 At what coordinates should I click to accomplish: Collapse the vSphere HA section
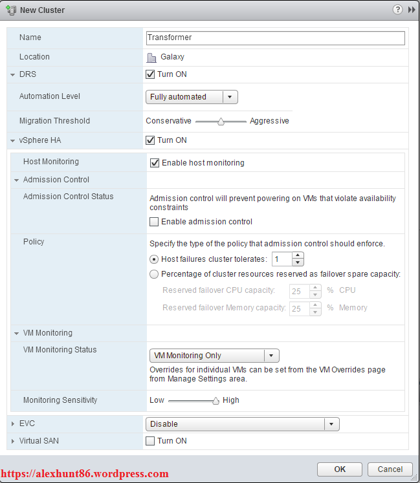point(13,140)
